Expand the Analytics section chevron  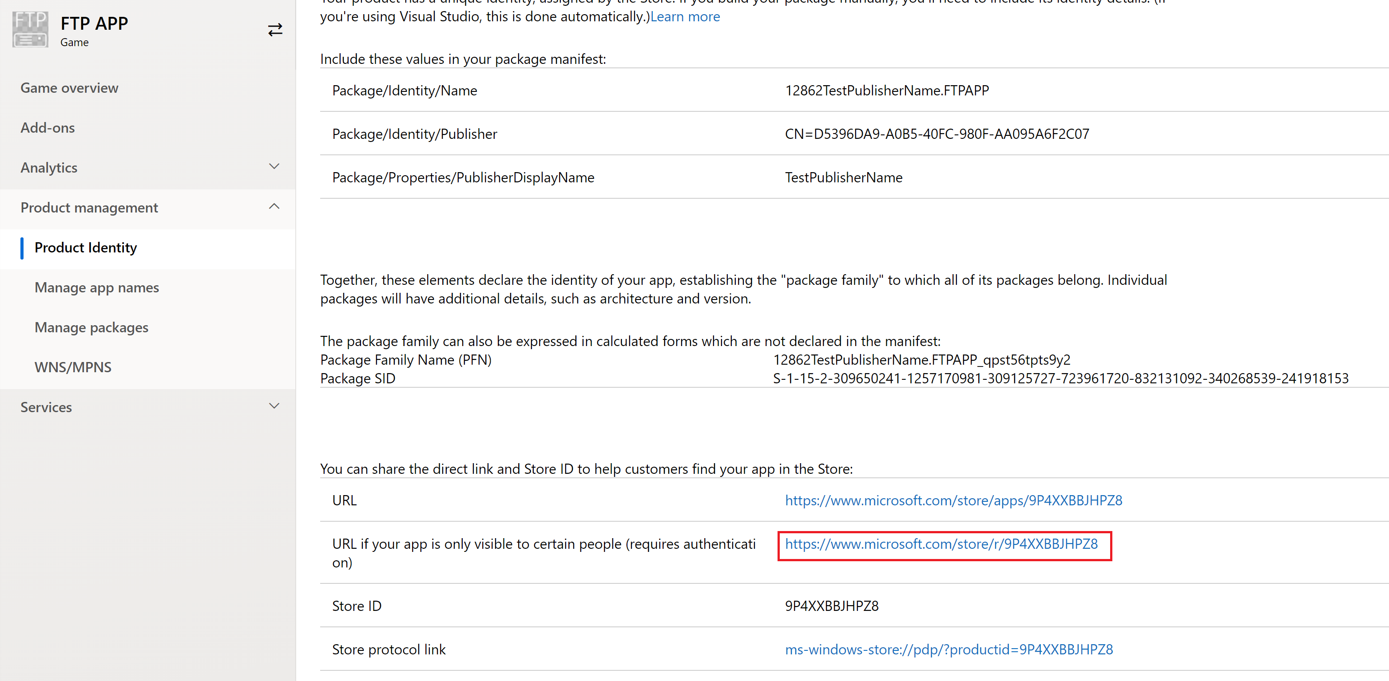point(274,166)
